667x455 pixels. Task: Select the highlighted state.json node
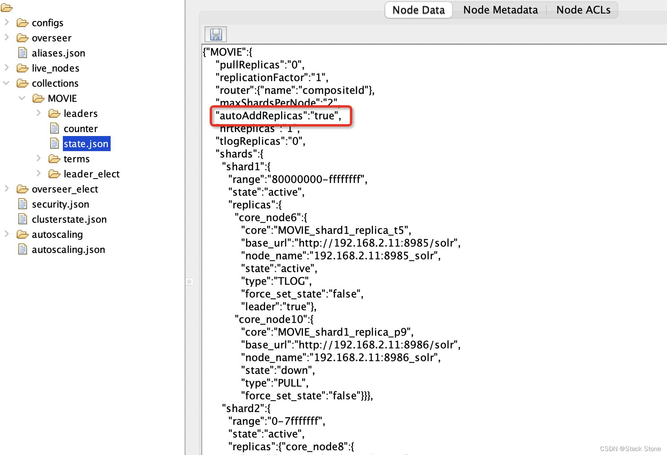86,144
